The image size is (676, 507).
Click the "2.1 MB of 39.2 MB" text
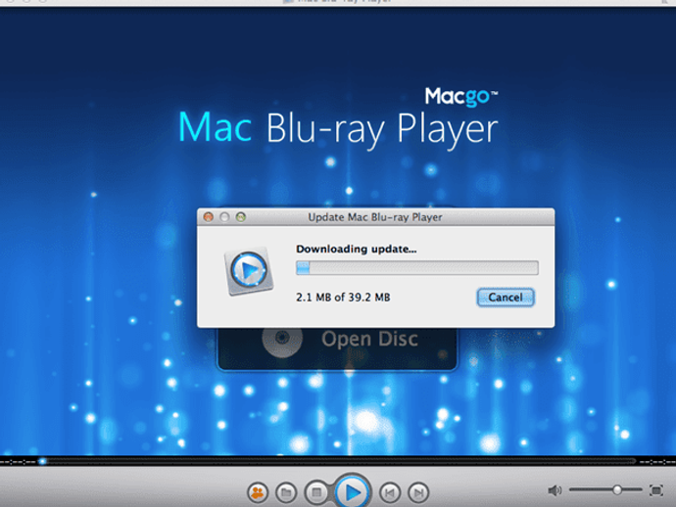tap(343, 298)
